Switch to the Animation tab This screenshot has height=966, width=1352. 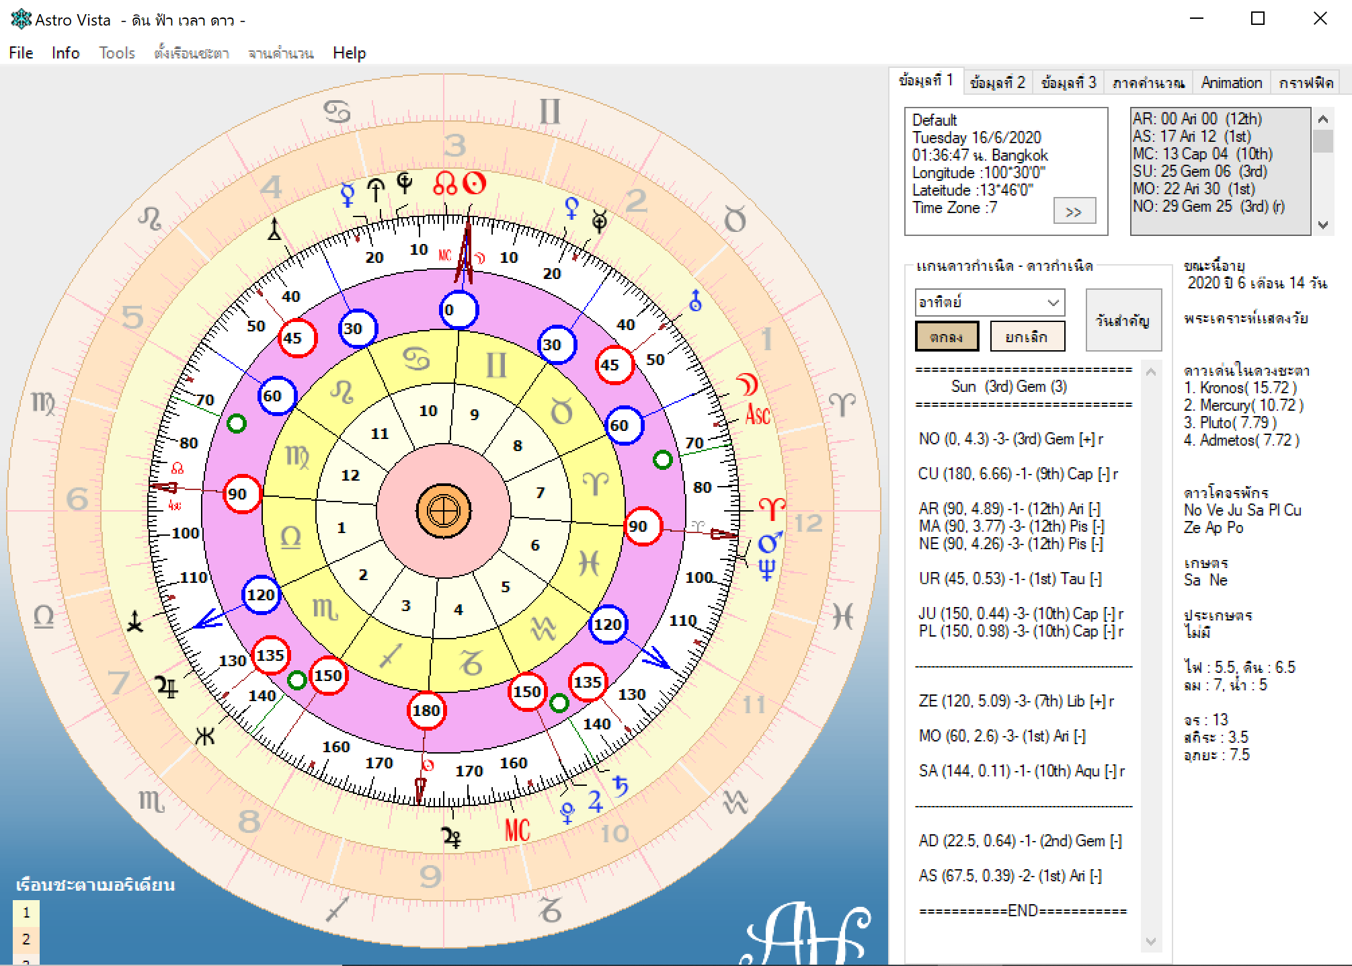pyautogui.click(x=1231, y=83)
